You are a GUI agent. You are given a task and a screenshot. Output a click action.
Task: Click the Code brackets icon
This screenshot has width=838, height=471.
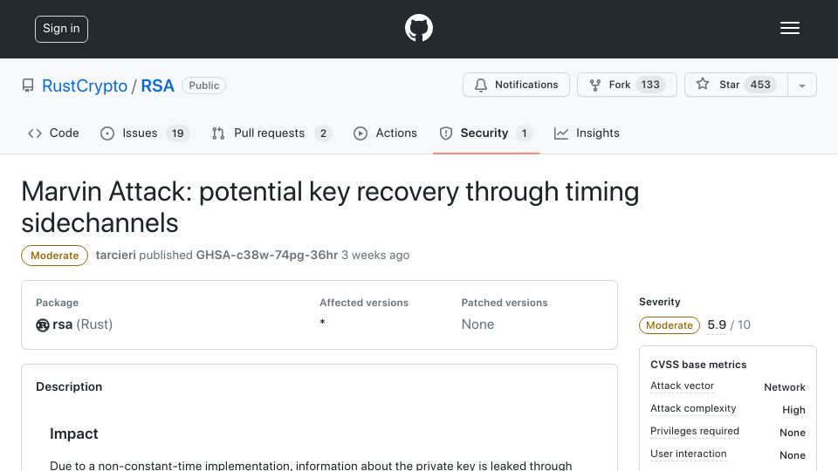35,133
